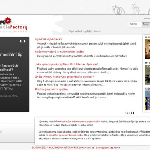Viewport: 150px width, 150px height.
Task: Click the search field containing flash
Action: (x=146, y=24)
